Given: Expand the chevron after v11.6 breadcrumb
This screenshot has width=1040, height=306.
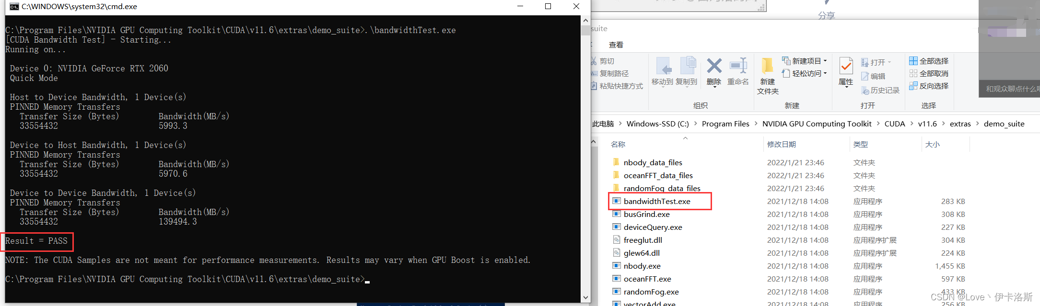Looking at the screenshot, I should 944,124.
